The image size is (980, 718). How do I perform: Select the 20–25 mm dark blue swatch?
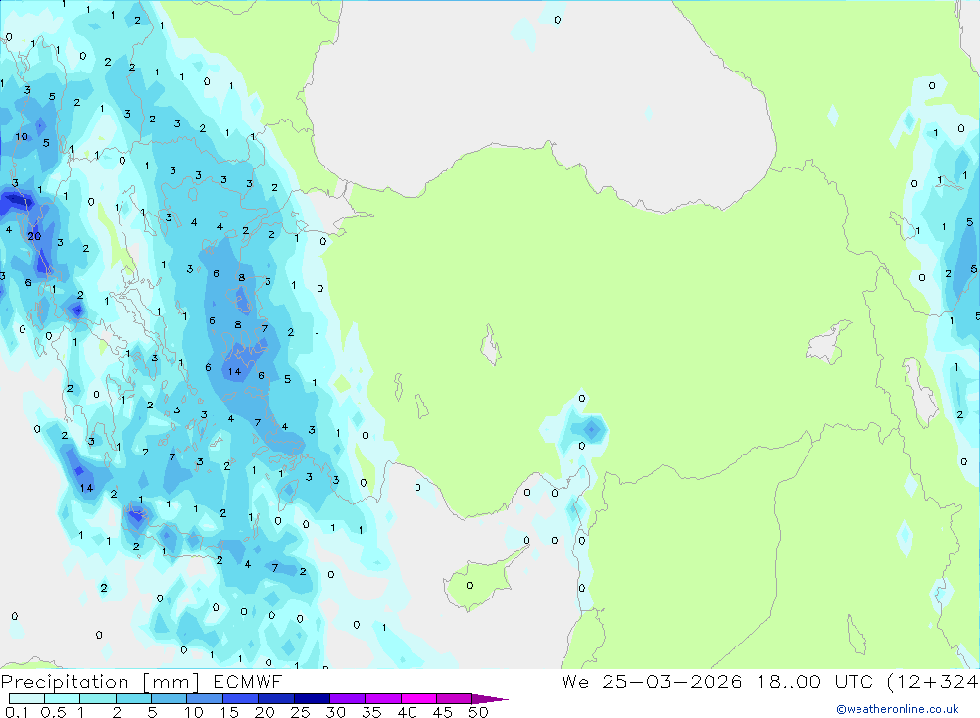pyautogui.click(x=276, y=698)
